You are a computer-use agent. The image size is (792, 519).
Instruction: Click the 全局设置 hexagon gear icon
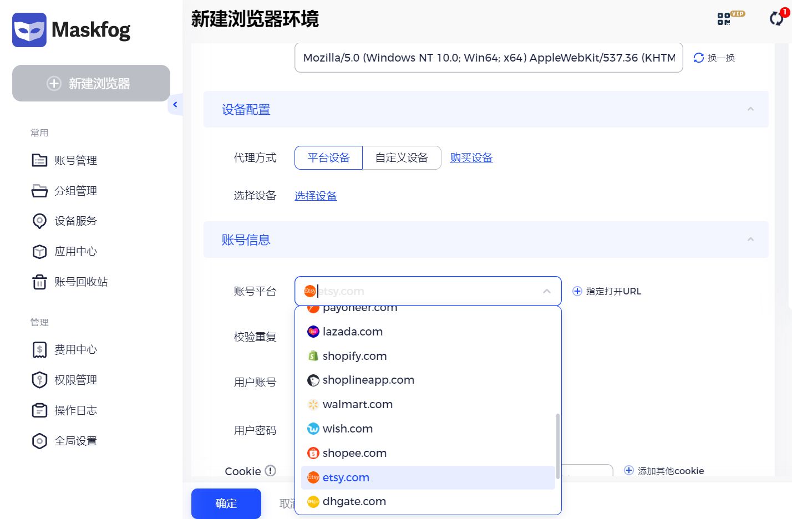(39, 441)
